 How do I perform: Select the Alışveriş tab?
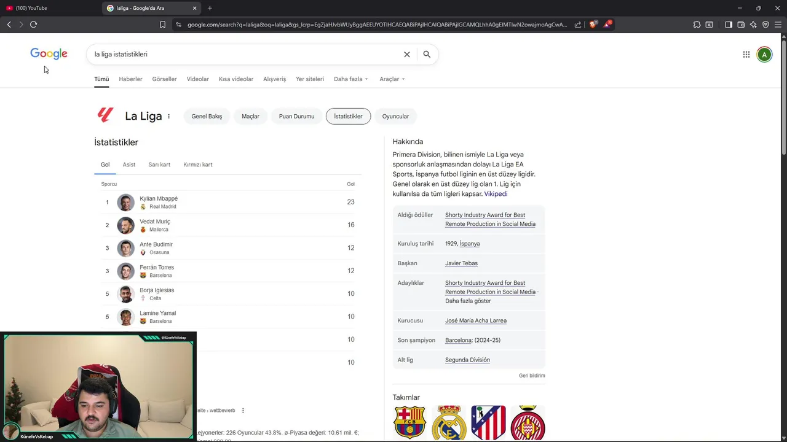[x=274, y=79]
